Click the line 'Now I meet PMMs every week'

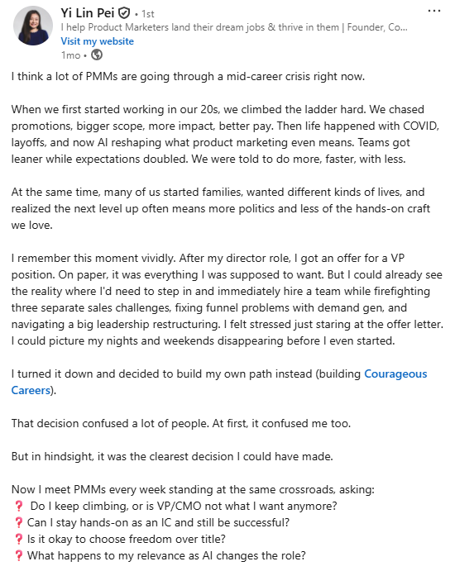193,489
